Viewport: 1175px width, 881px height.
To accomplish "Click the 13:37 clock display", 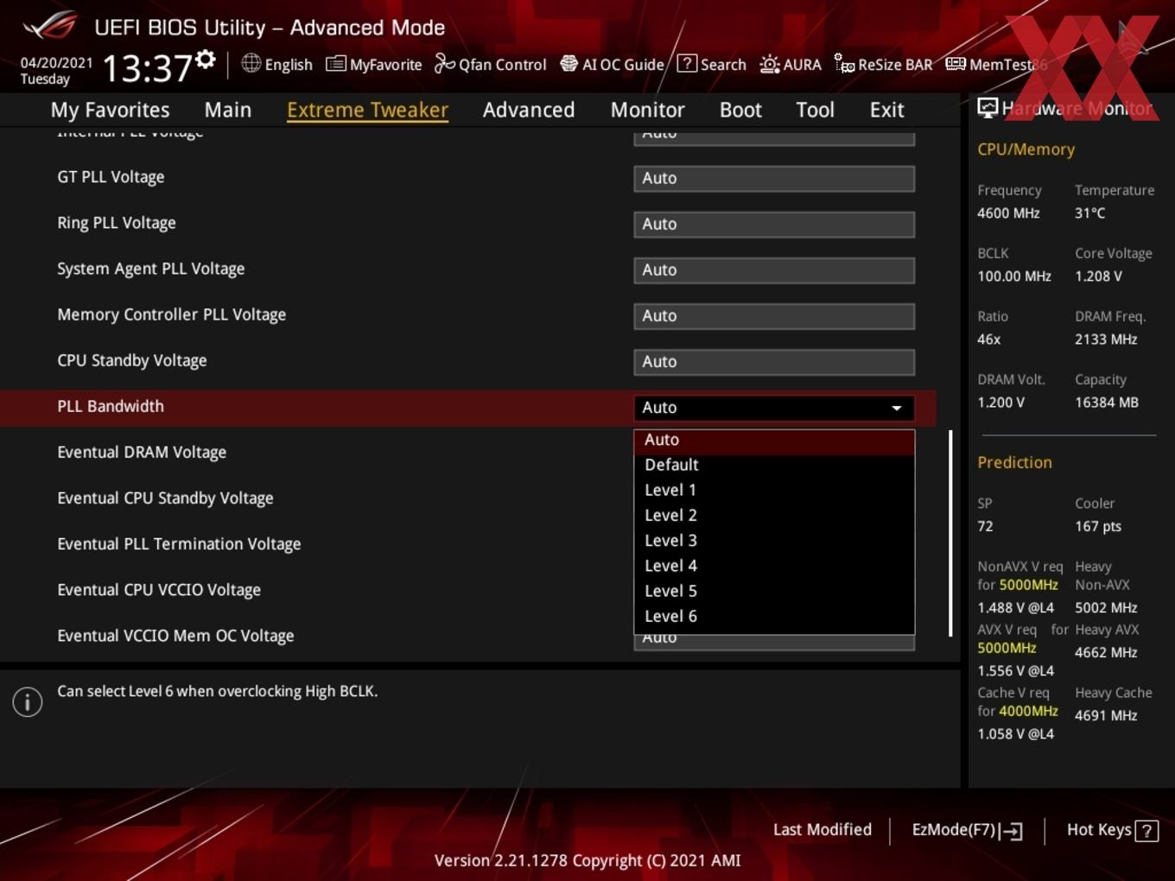I will coord(147,67).
